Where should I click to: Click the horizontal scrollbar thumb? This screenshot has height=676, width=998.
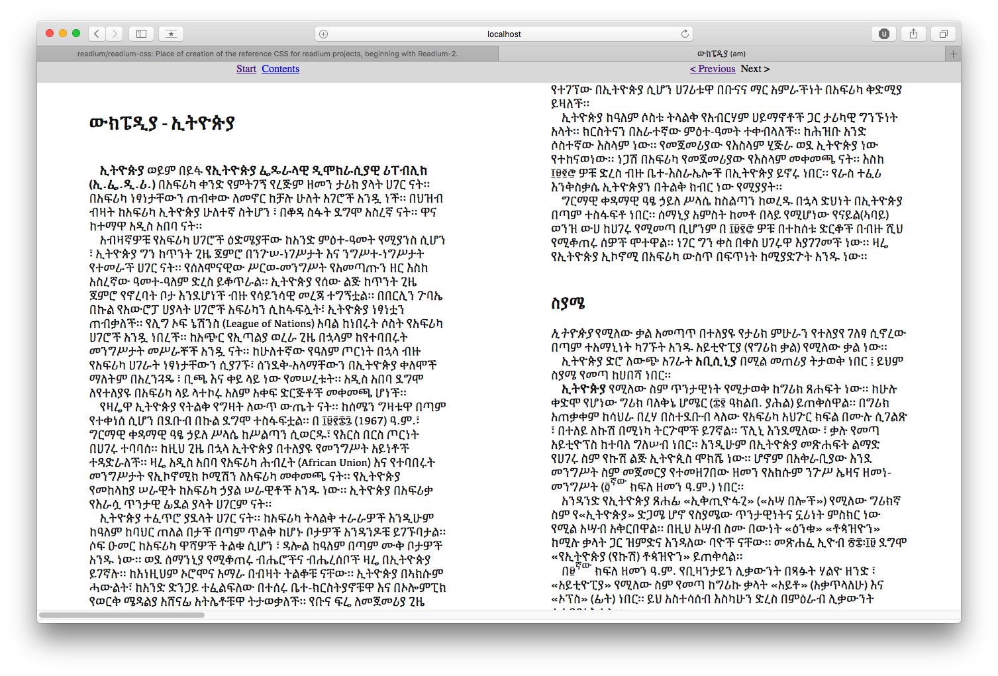point(121,615)
